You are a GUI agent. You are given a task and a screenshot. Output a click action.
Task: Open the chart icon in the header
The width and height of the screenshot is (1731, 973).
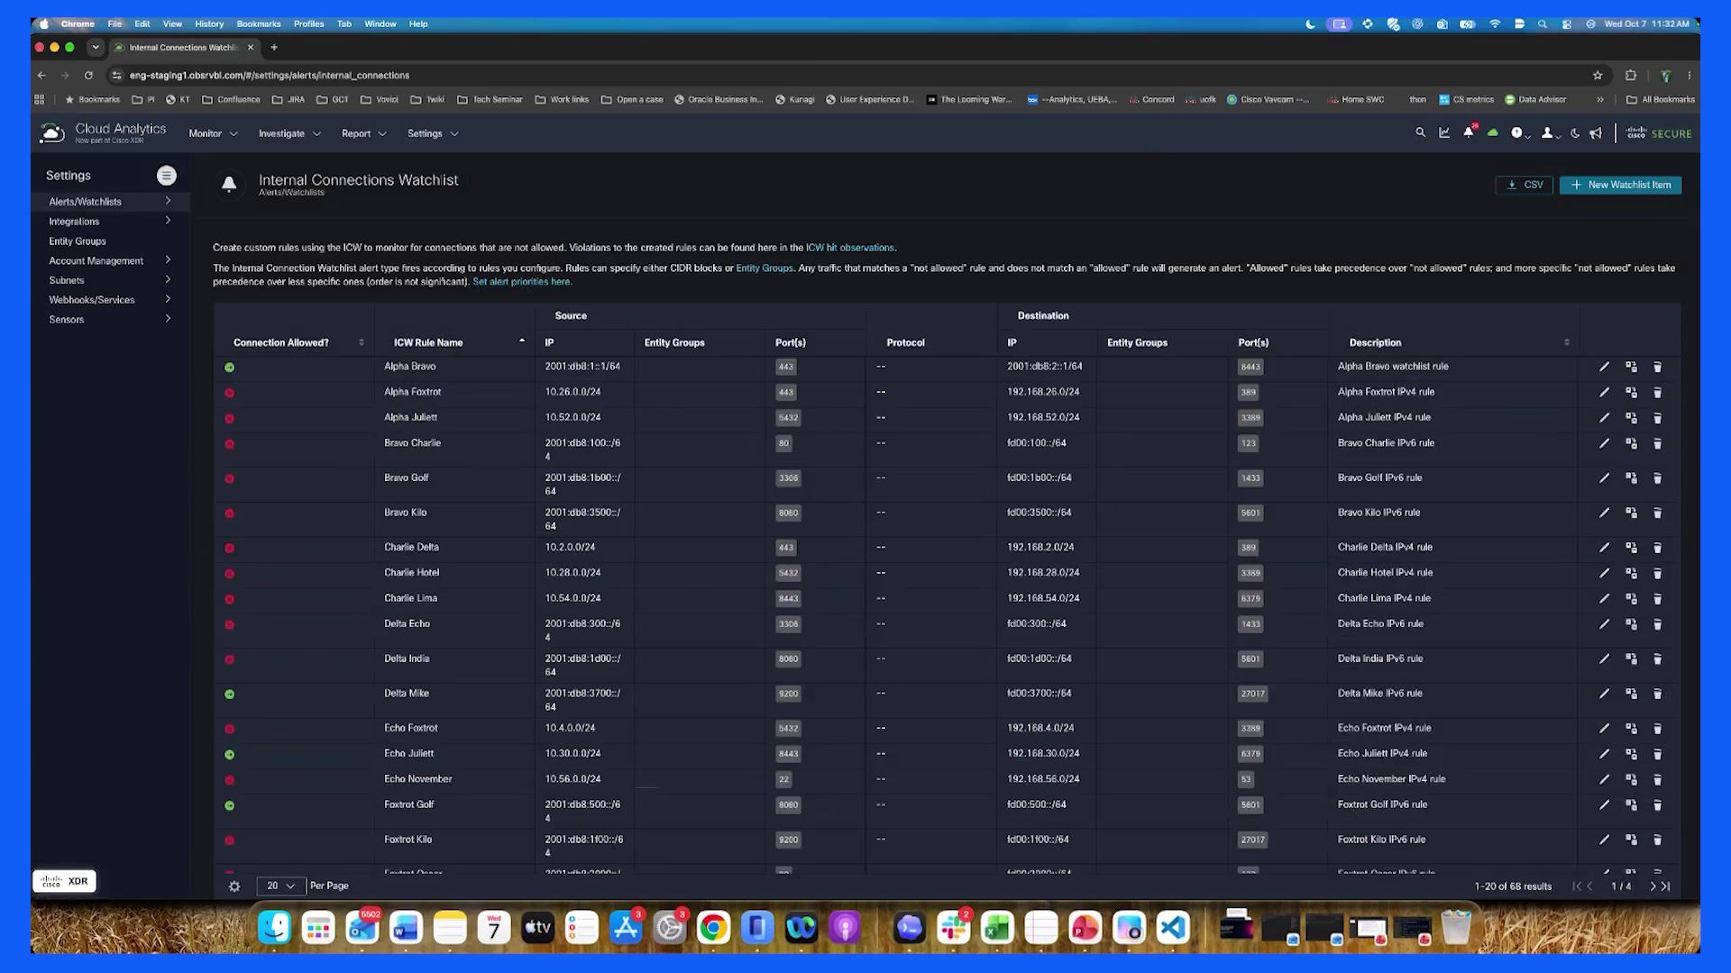(1444, 132)
